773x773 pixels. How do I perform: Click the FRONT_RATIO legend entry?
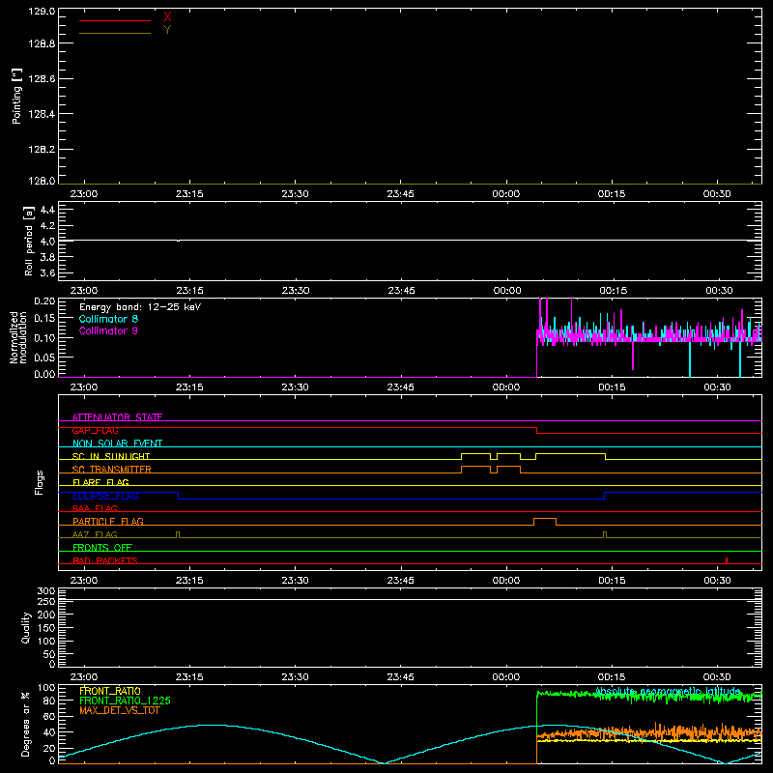coord(110,691)
